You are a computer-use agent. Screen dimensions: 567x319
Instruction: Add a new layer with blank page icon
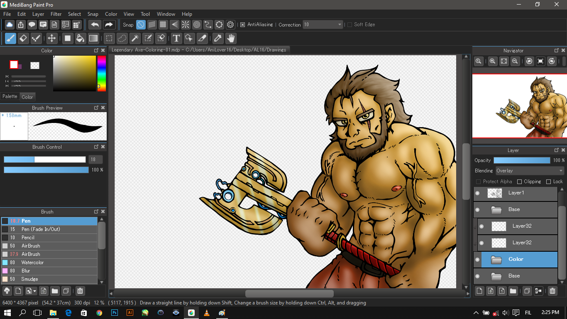pos(479,291)
